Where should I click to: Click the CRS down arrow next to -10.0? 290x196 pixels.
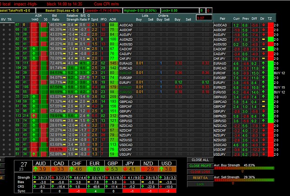point(161,187)
